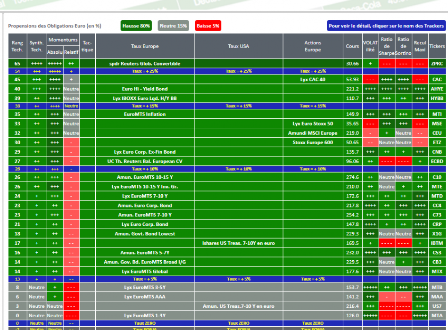Click the VOLATilité column header
Image resolution: width=448 pixels, height=330 pixels.
pos(370,46)
